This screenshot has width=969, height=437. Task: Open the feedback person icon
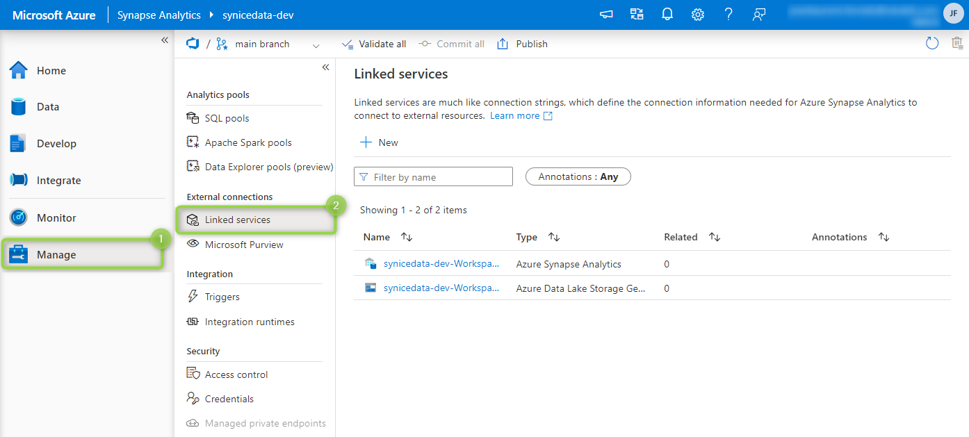[x=759, y=15]
